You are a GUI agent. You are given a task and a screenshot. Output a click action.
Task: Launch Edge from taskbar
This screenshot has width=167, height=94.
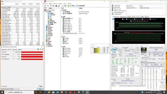(45, 92)
